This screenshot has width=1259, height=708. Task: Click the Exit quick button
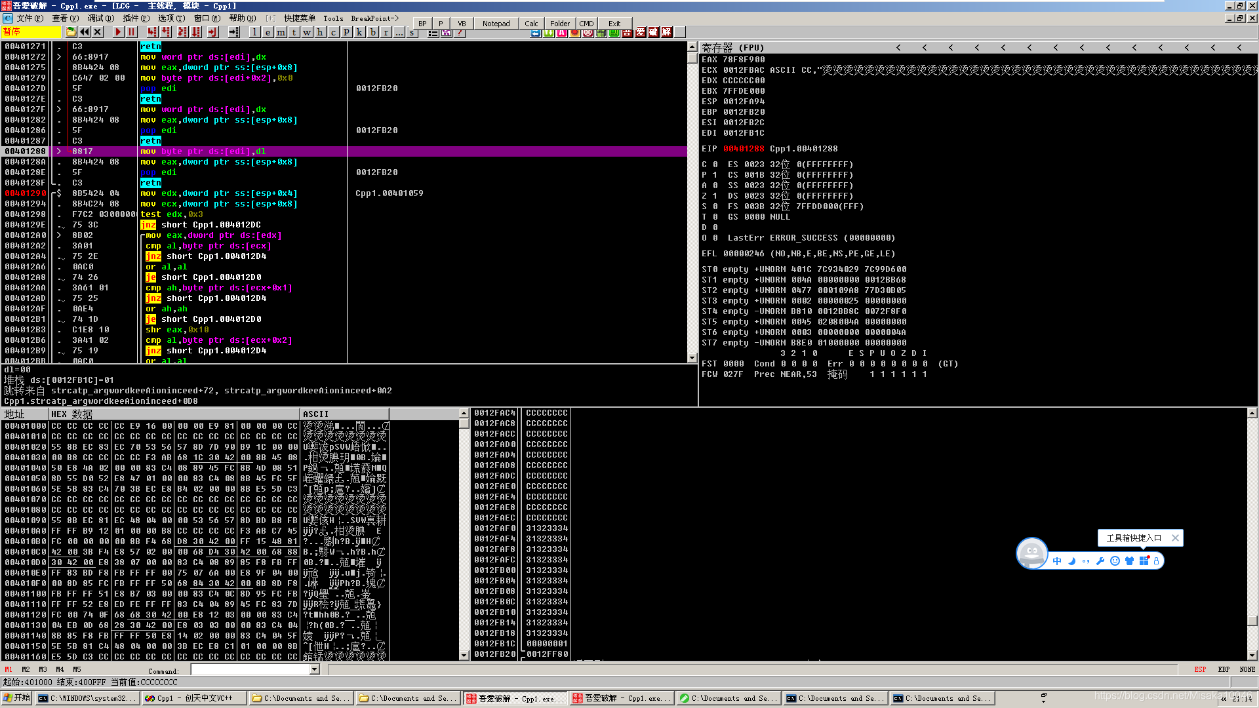[614, 24]
